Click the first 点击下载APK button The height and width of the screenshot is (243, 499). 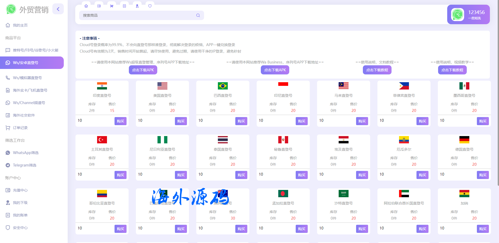[143, 70]
